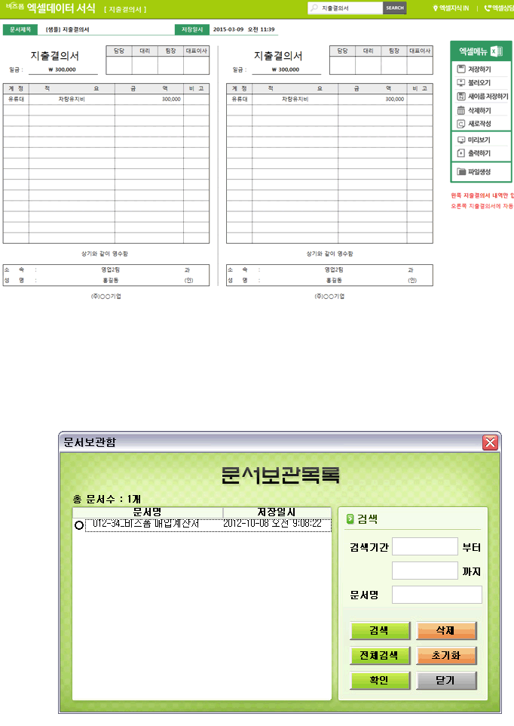Click the 홍길동 name on left form
This screenshot has width=514, height=726.
[x=111, y=281]
